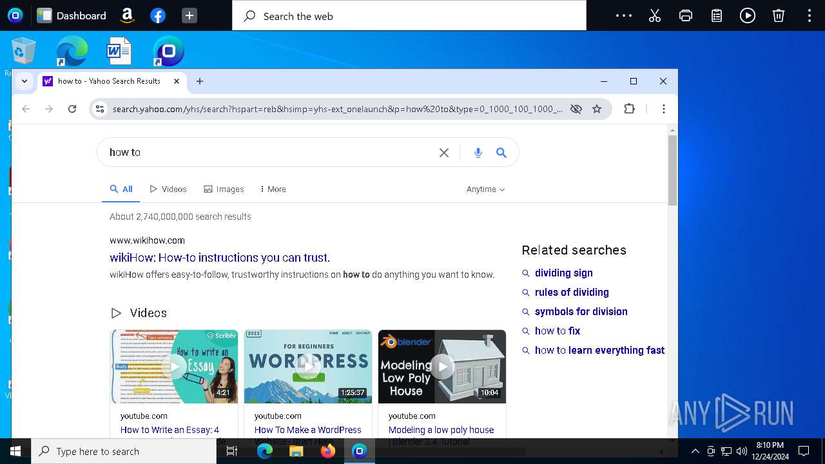This screenshot has height=464, width=825.
Task: Open the clipboard notes icon in dock
Action: pyautogui.click(x=717, y=15)
